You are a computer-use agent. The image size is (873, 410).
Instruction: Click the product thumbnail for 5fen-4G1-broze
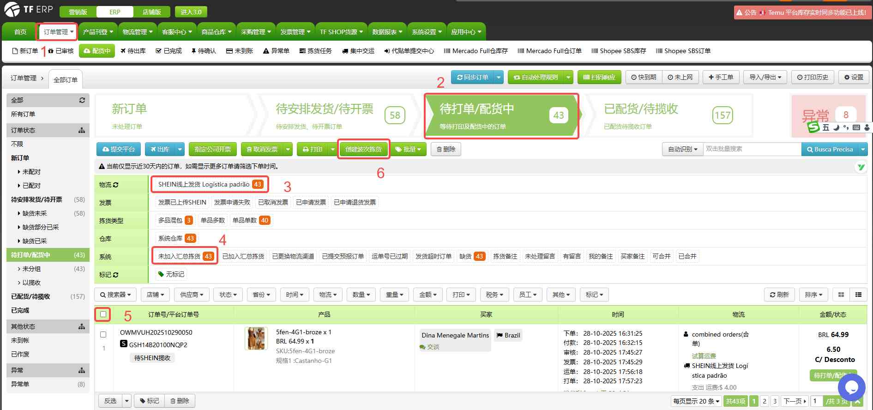256,338
